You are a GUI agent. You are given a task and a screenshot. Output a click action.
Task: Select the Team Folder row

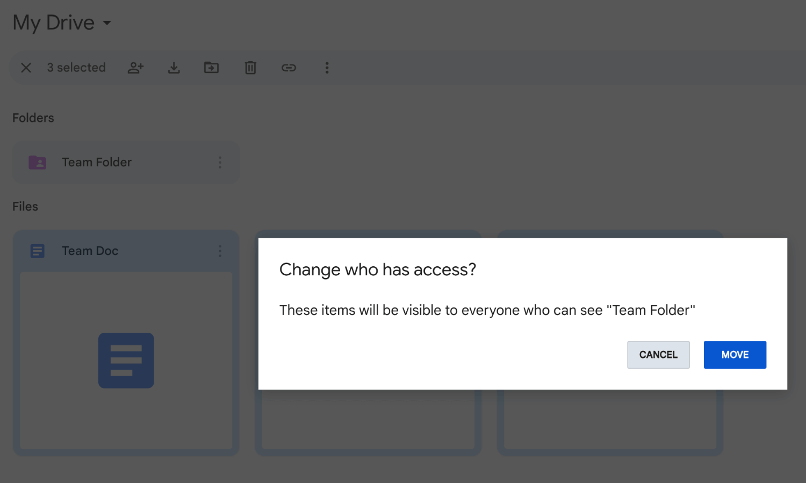(126, 162)
